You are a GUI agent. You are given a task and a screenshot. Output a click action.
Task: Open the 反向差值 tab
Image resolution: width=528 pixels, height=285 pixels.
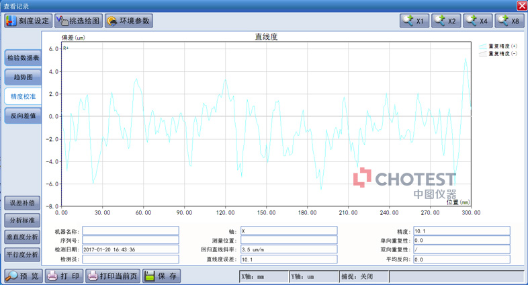pyautogui.click(x=22, y=116)
